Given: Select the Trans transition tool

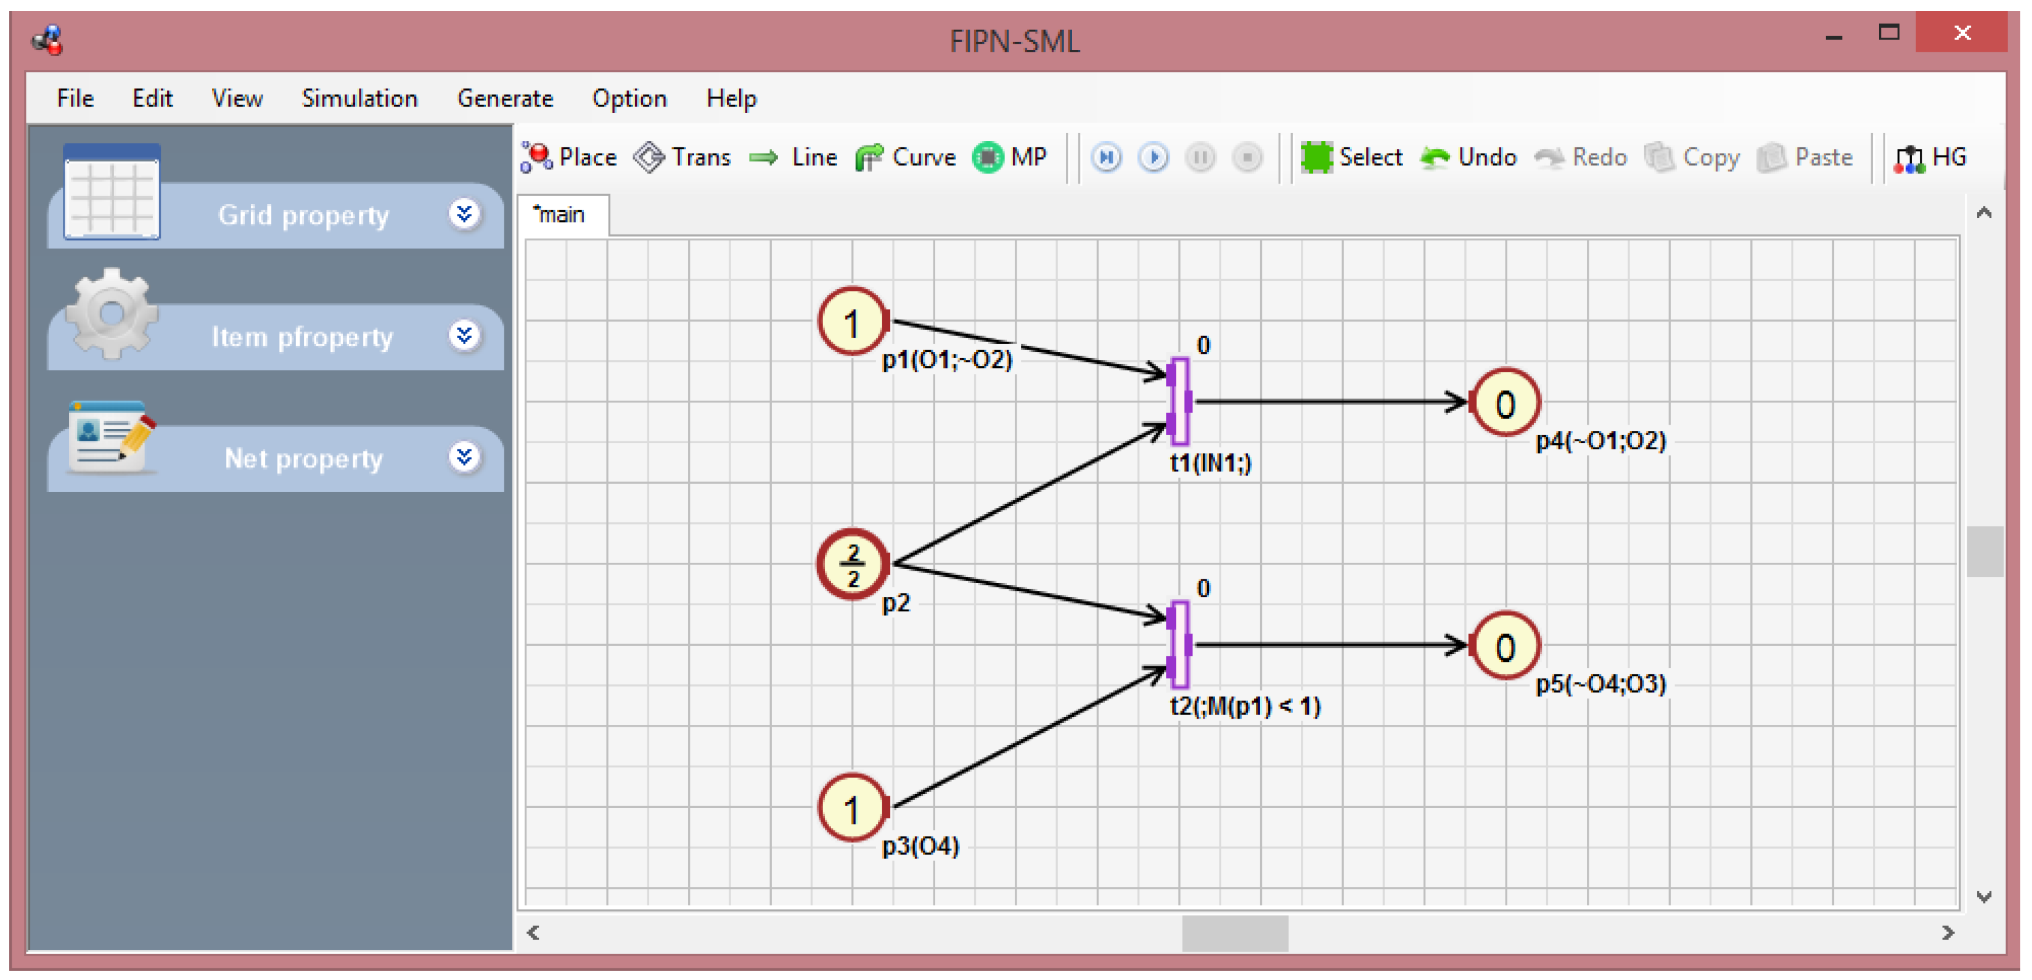Looking at the screenshot, I should pos(683,158).
